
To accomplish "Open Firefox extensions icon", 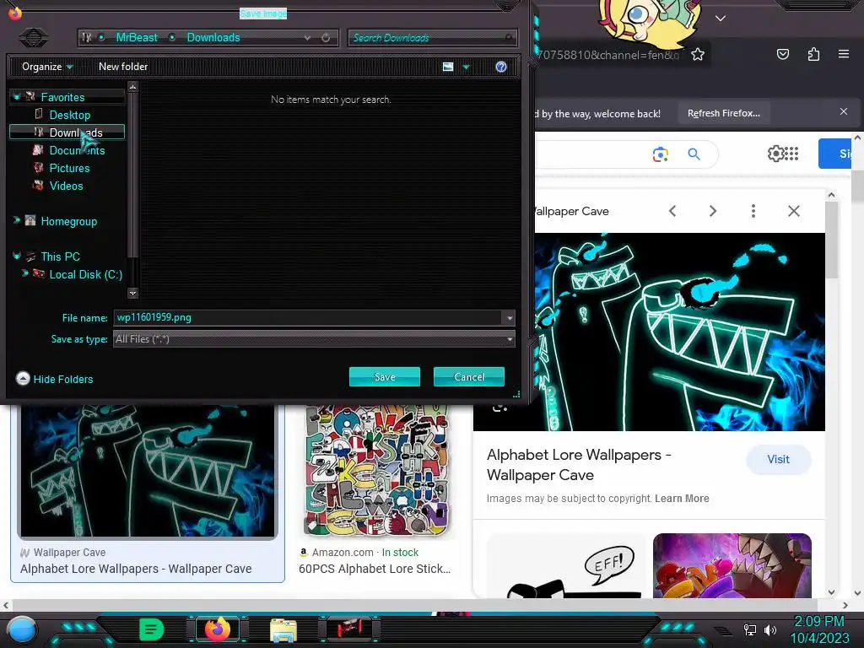I will point(813,54).
